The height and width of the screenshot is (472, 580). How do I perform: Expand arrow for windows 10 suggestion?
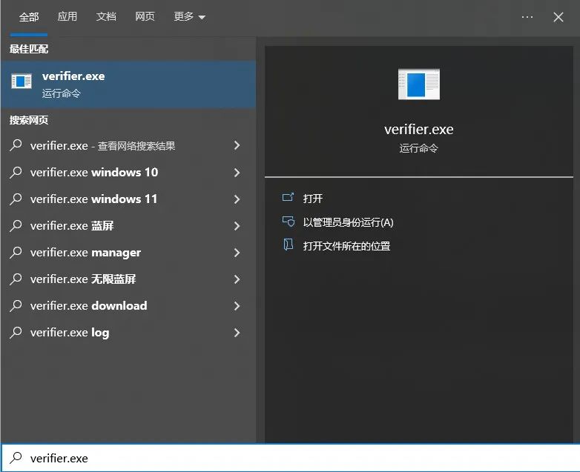[x=237, y=172]
